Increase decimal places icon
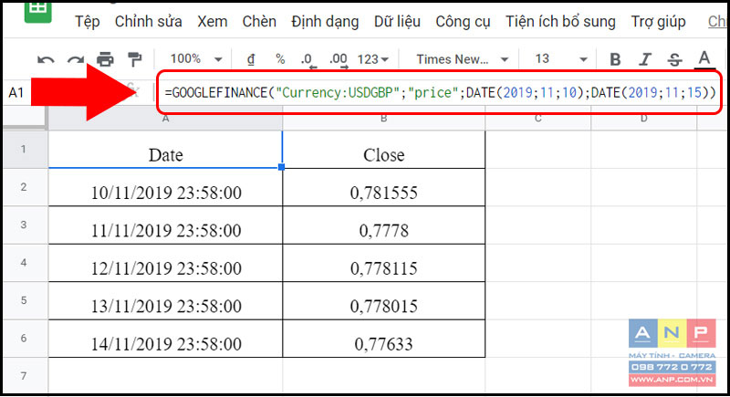 (339, 60)
